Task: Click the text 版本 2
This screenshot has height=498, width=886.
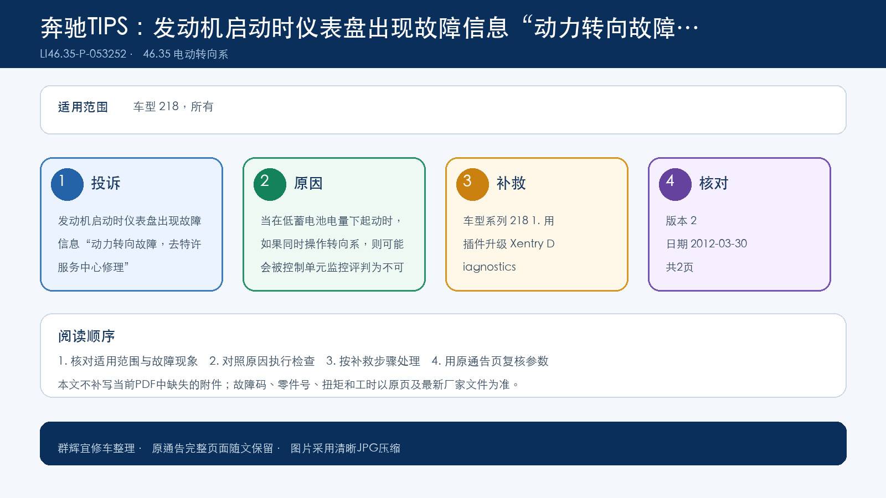Action: coord(681,221)
